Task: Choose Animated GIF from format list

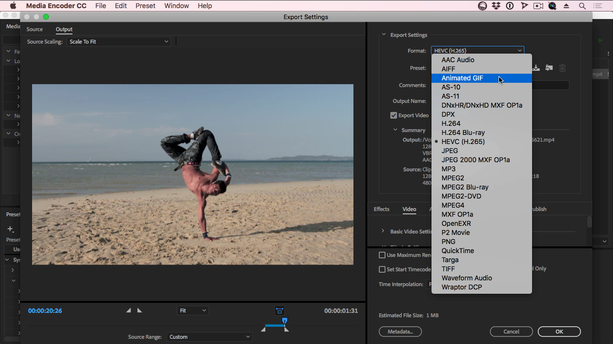Action: 462,78
